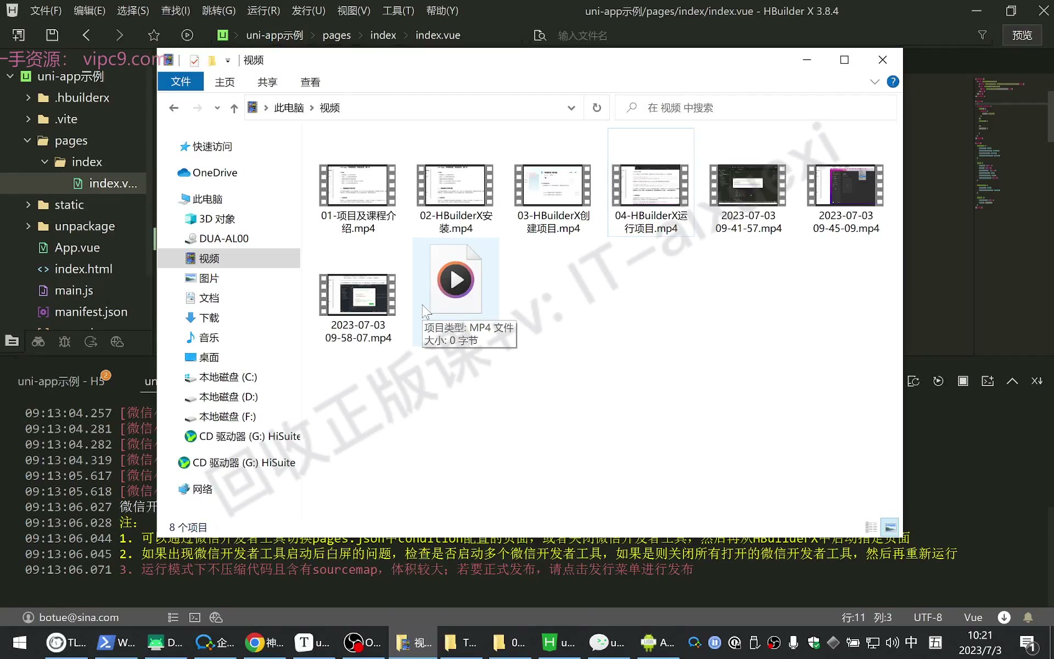The image size is (1054, 659).
Task: Open the 文件(F) menu in HBuilder
Action: tap(46, 11)
